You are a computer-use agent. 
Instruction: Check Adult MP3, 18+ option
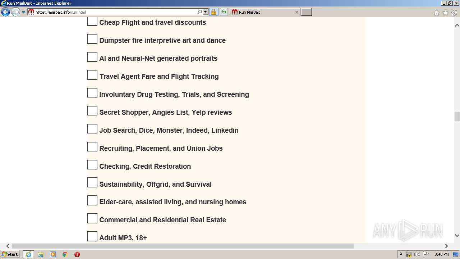pyautogui.click(x=92, y=236)
